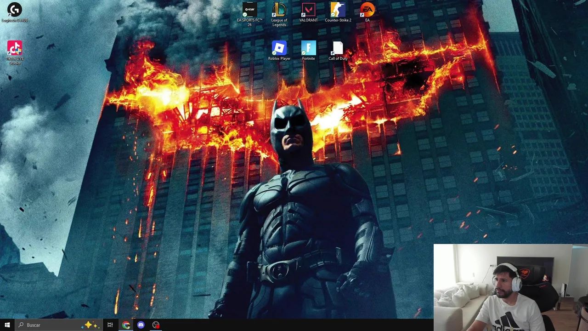Switch to OBS Studio taskbar icon
The image size is (588, 331).
[x=156, y=325]
